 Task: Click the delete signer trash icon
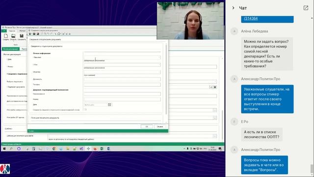pos(215,87)
